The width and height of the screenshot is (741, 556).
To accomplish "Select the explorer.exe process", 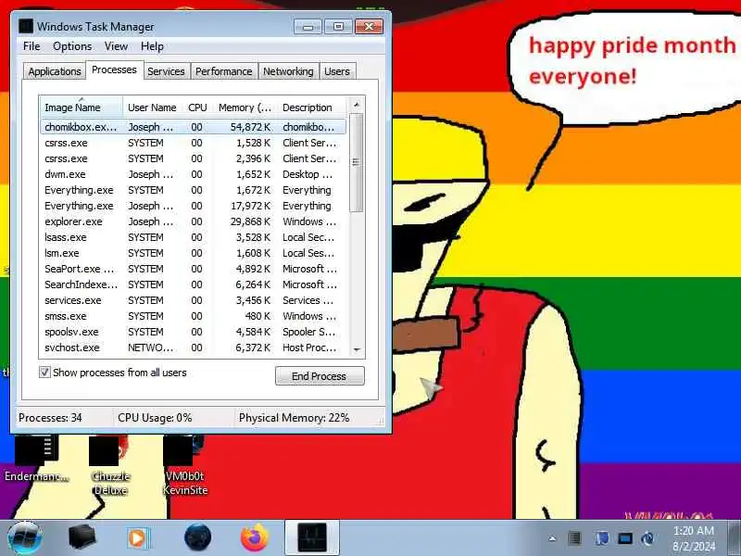I will click(x=193, y=221).
